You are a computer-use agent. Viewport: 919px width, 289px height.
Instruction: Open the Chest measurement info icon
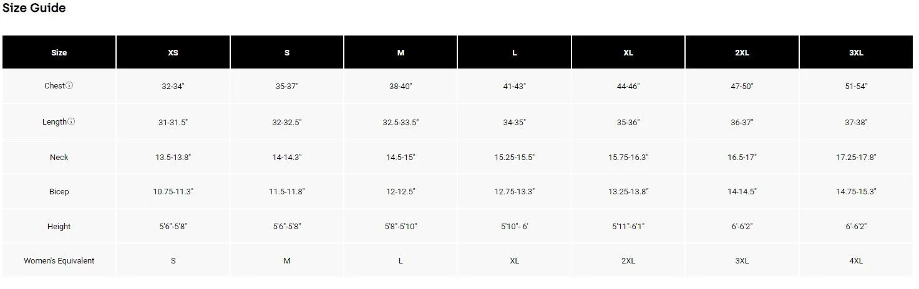(69, 86)
